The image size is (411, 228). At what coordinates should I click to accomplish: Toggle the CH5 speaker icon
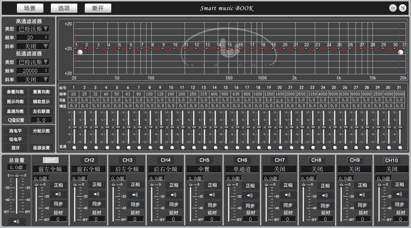212,195
